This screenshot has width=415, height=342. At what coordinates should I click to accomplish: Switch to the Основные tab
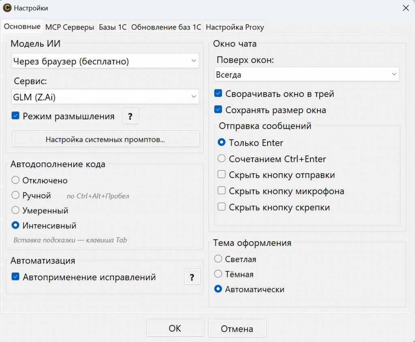pyautogui.click(x=22, y=26)
